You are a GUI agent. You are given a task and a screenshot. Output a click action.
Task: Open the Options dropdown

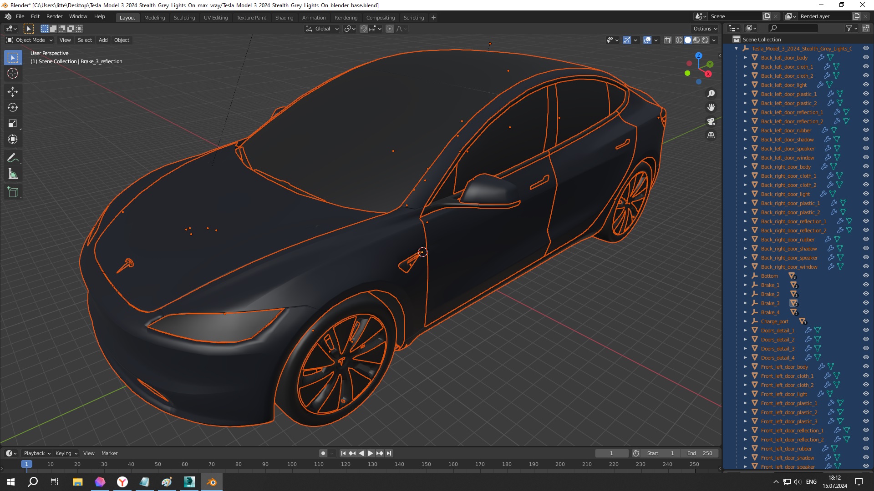coord(706,29)
